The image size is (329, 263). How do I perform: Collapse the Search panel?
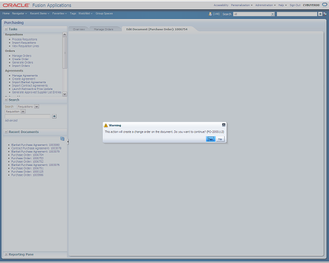[6, 100]
